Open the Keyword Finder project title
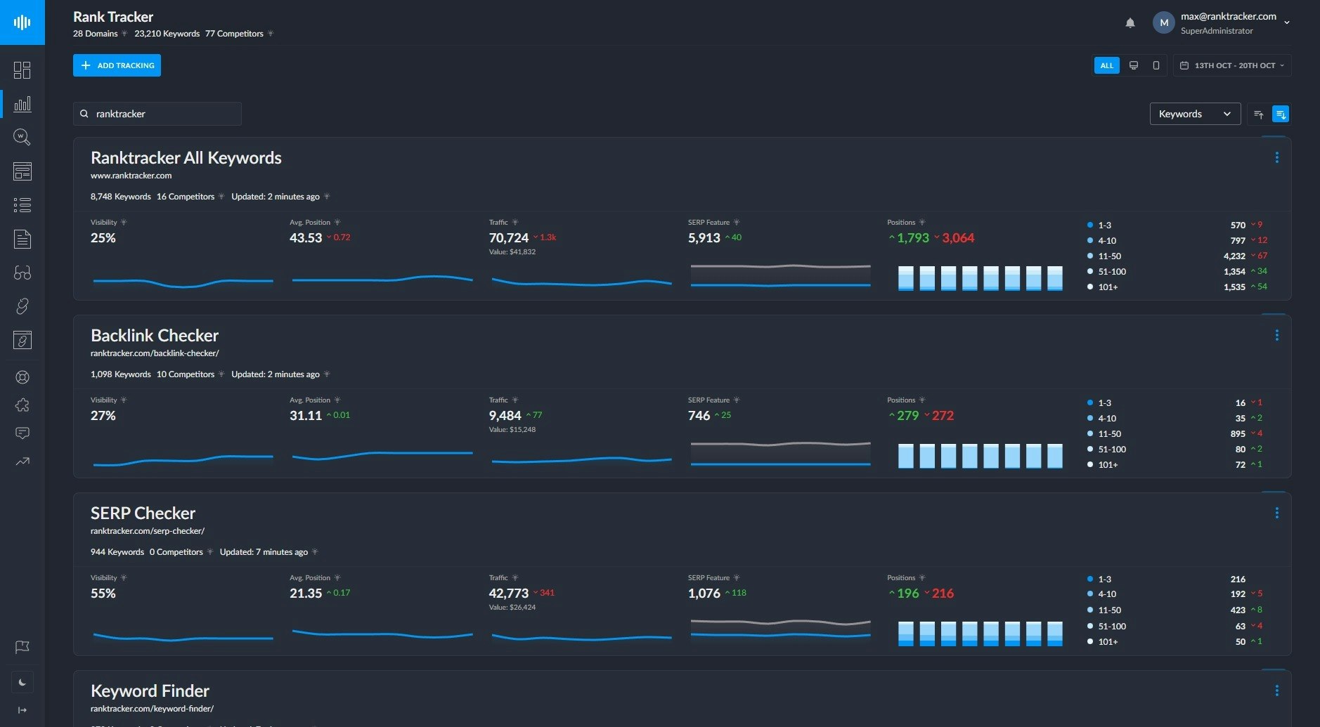Image resolution: width=1320 pixels, height=727 pixels. [x=150, y=691]
